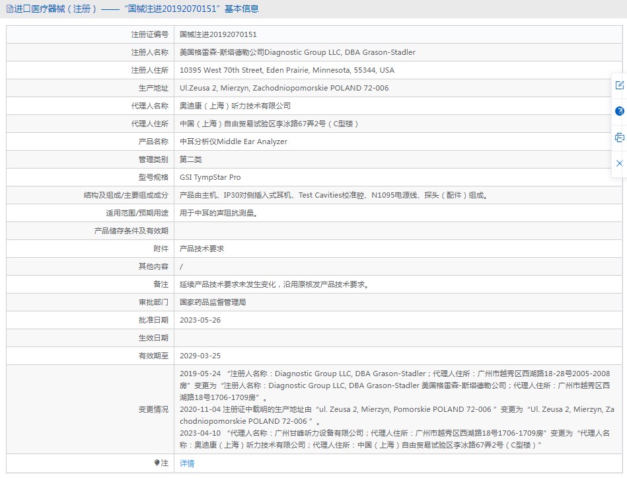Image resolution: width=627 pixels, height=478 pixels.
Task: Click the printer icon to print page
Action: point(619,138)
